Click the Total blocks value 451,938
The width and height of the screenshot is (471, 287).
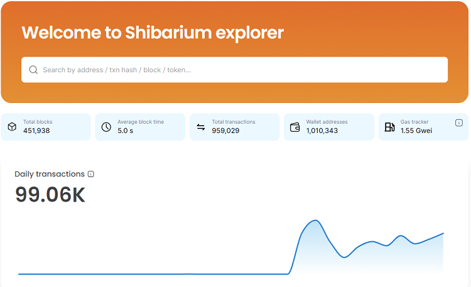[36, 131]
